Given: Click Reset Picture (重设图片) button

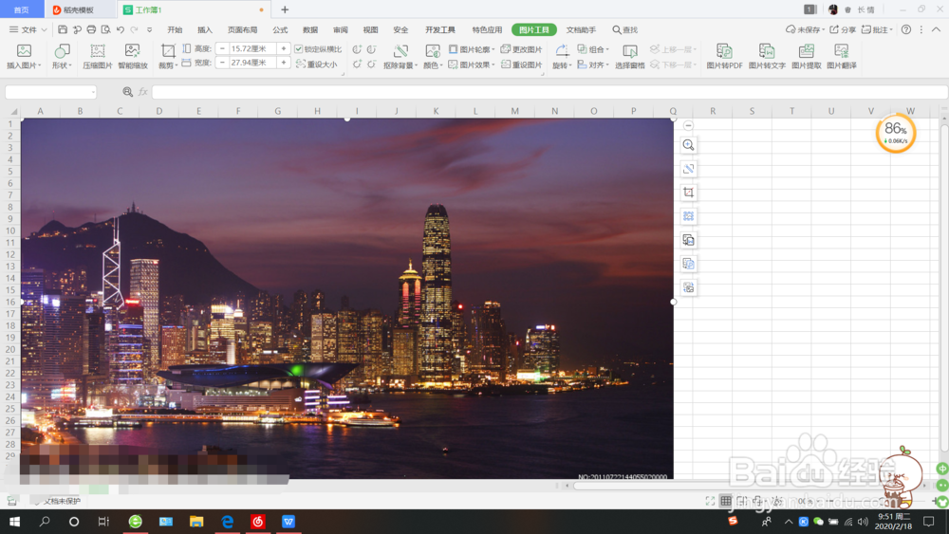Looking at the screenshot, I should (x=521, y=64).
